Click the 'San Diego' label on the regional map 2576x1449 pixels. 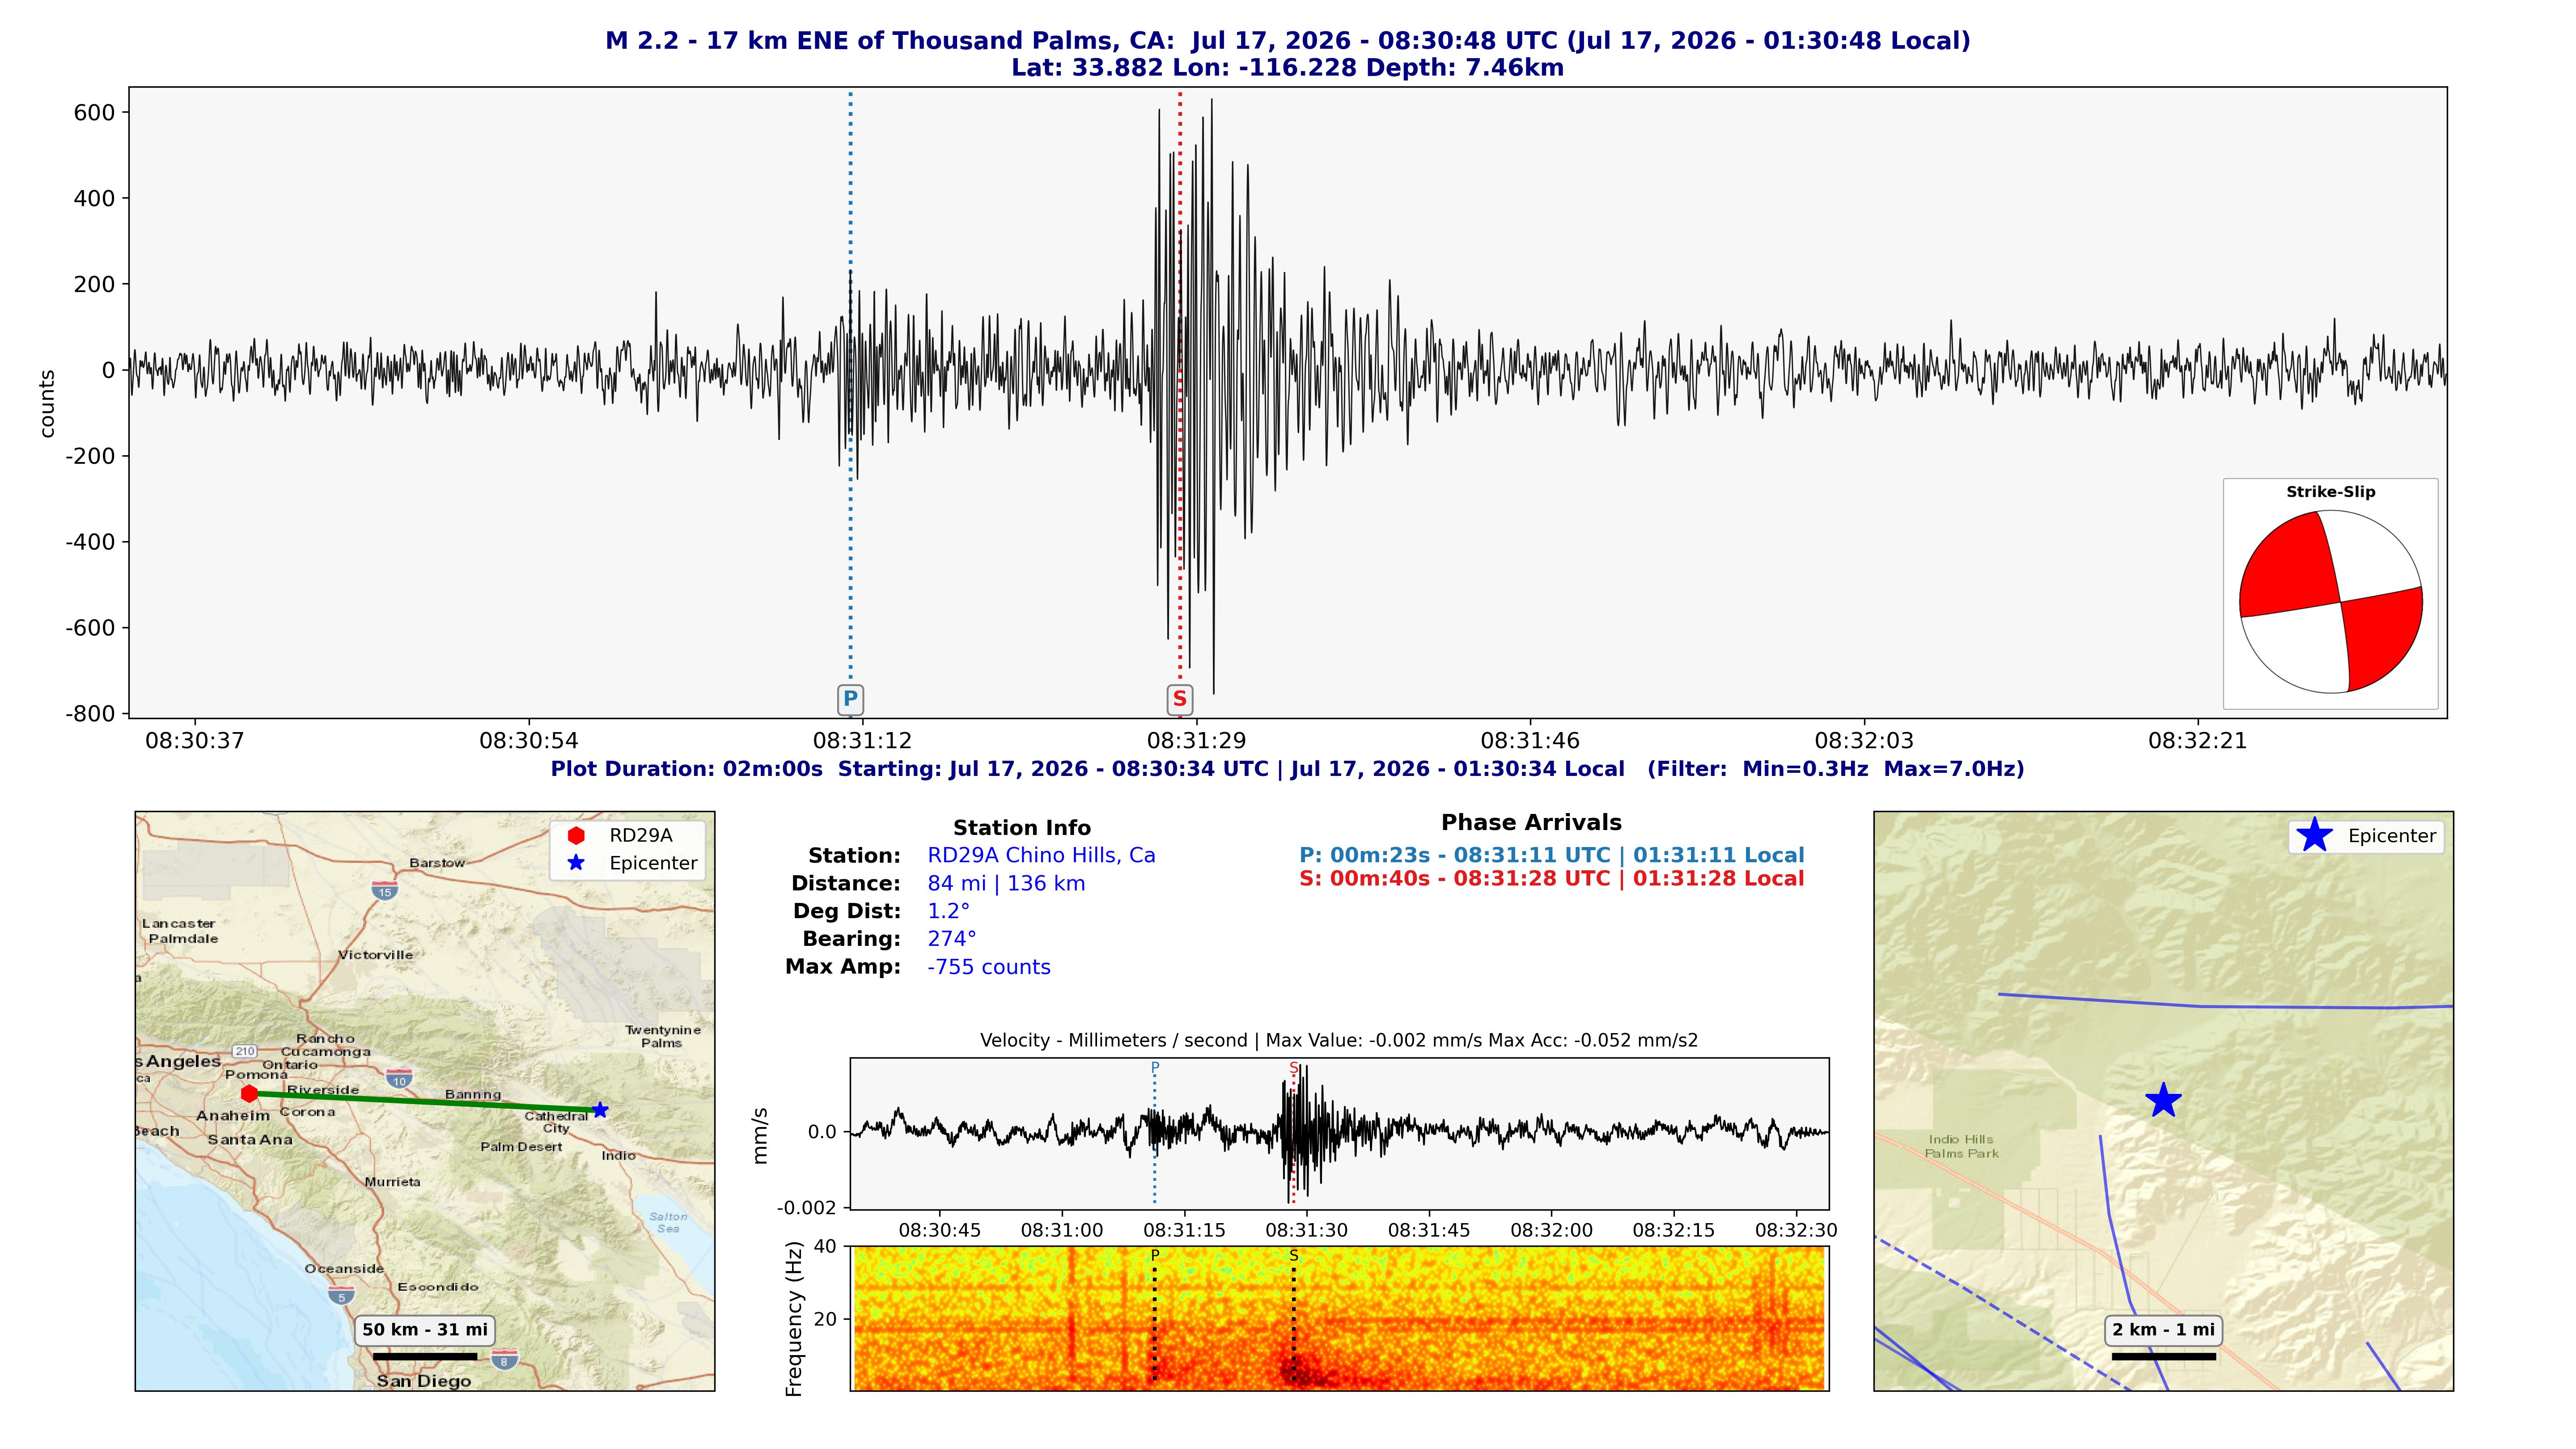(424, 1382)
